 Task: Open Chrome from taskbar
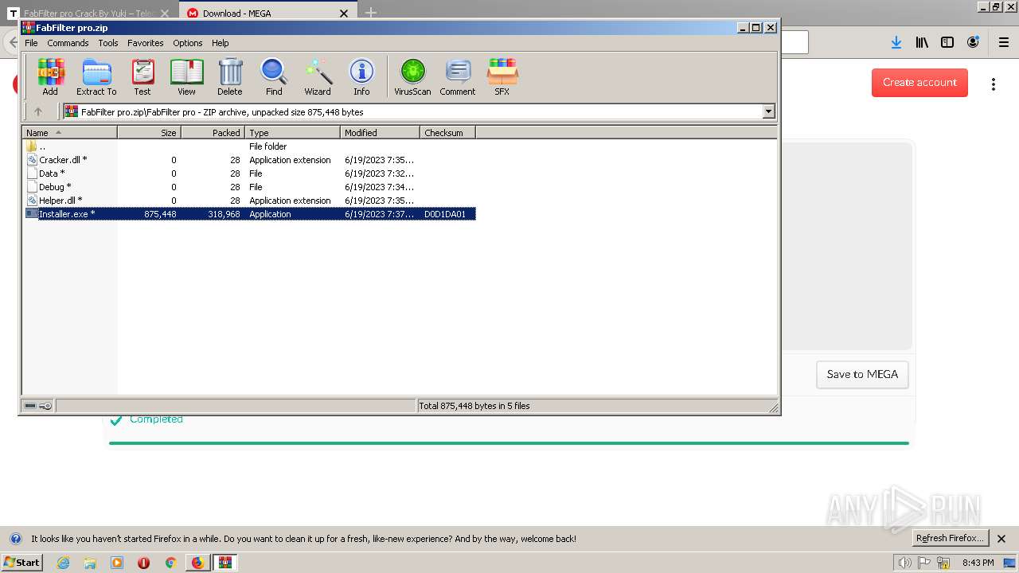pyautogui.click(x=170, y=563)
